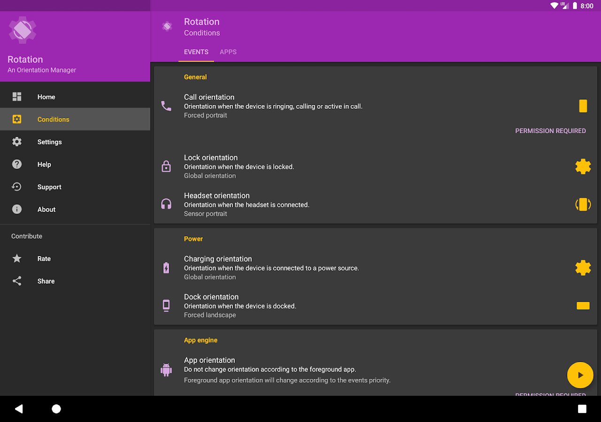
Task: Select Support from the drawer
Action: 75,187
